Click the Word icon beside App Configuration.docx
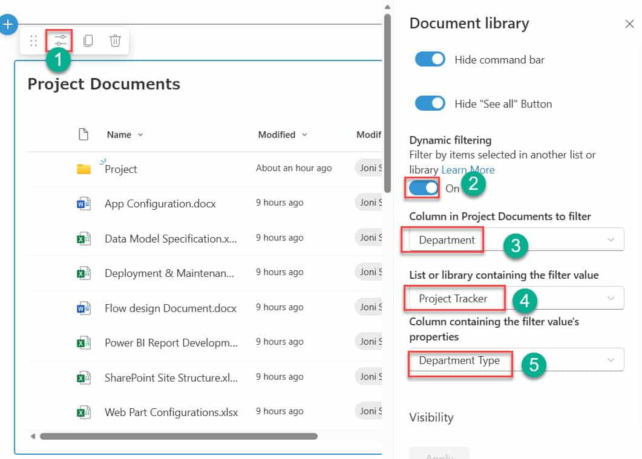The height and width of the screenshot is (459, 642). 84,202
